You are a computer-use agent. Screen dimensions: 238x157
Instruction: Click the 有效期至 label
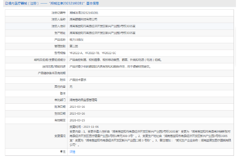[x=60, y=120]
